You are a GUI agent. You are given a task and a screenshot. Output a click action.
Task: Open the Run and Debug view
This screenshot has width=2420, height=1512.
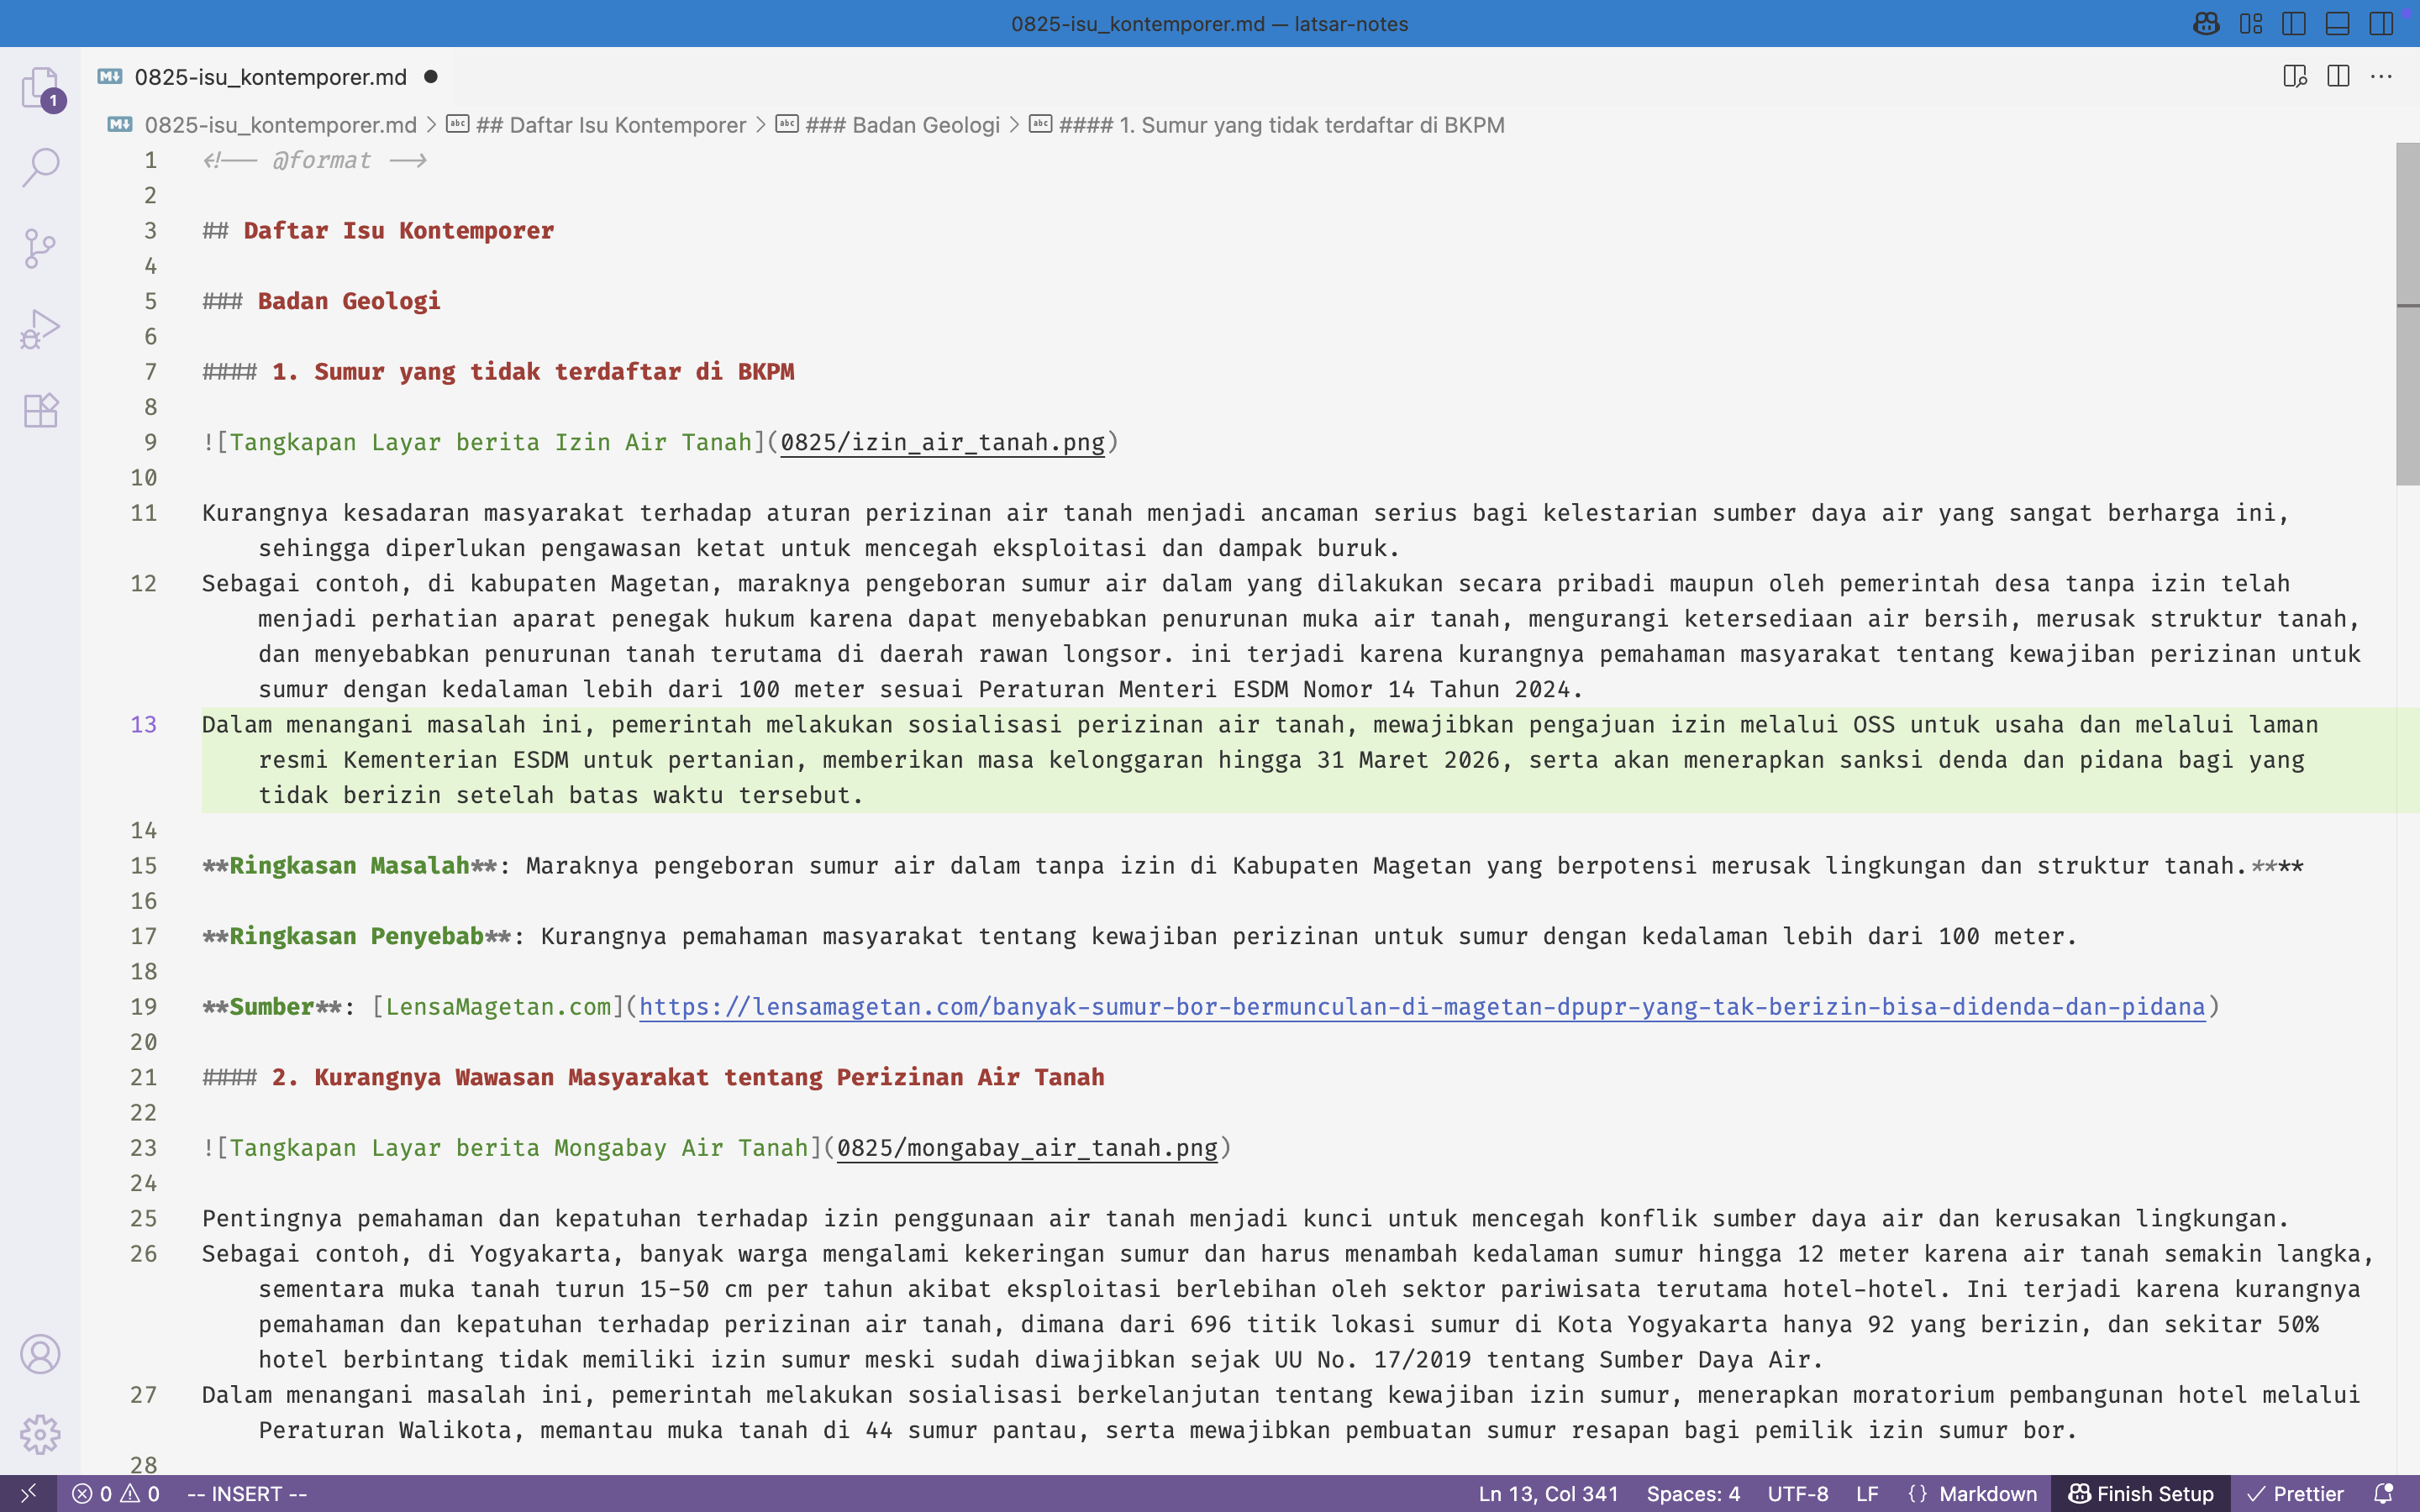(x=40, y=329)
